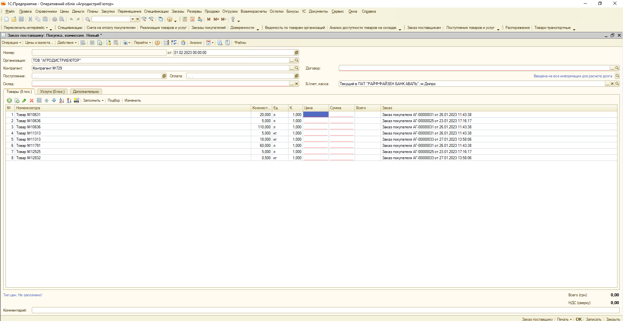Screen dimensions: 623x321
Task: Click the green add row icon
Action: [9, 101]
